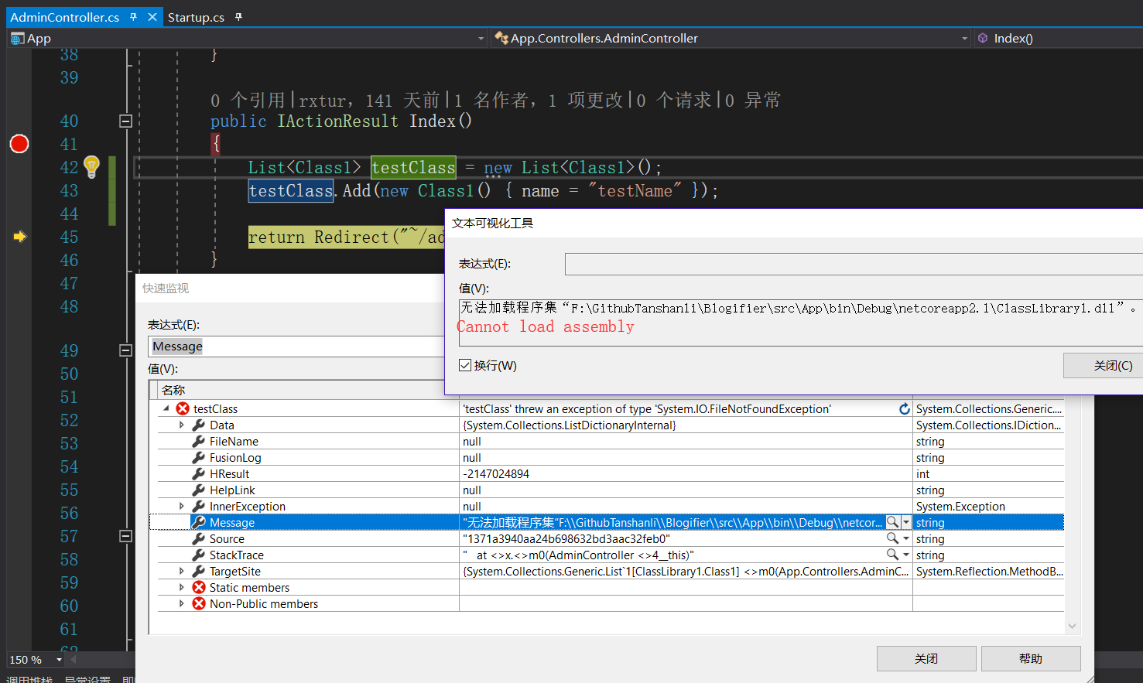The image size is (1143, 683).
Task: Close the QuickWatch dialog with 关闭
Action: click(x=926, y=658)
